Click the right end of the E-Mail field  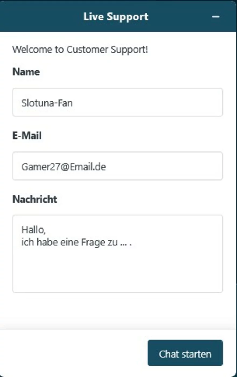click(210, 166)
